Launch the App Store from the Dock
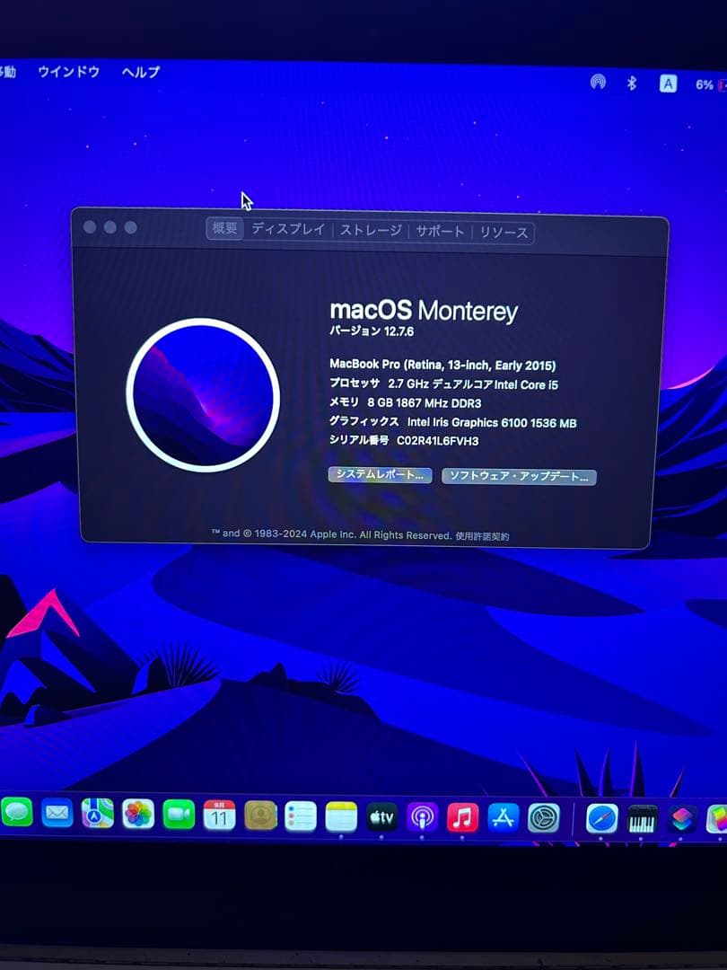 point(504,818)
